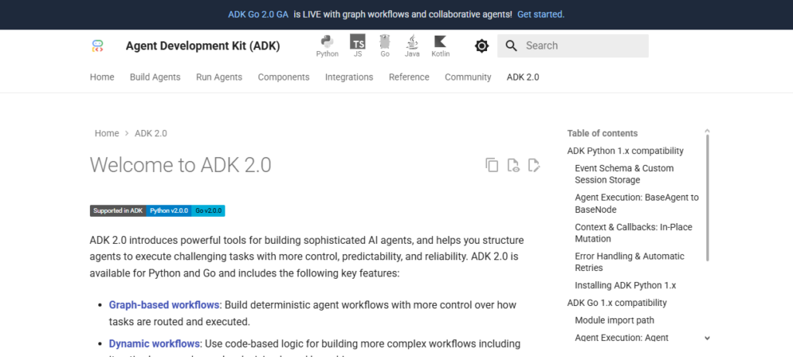Edit this page via pencil document icon
Screen dimensions: 793x357
click(x=534, y=165)
